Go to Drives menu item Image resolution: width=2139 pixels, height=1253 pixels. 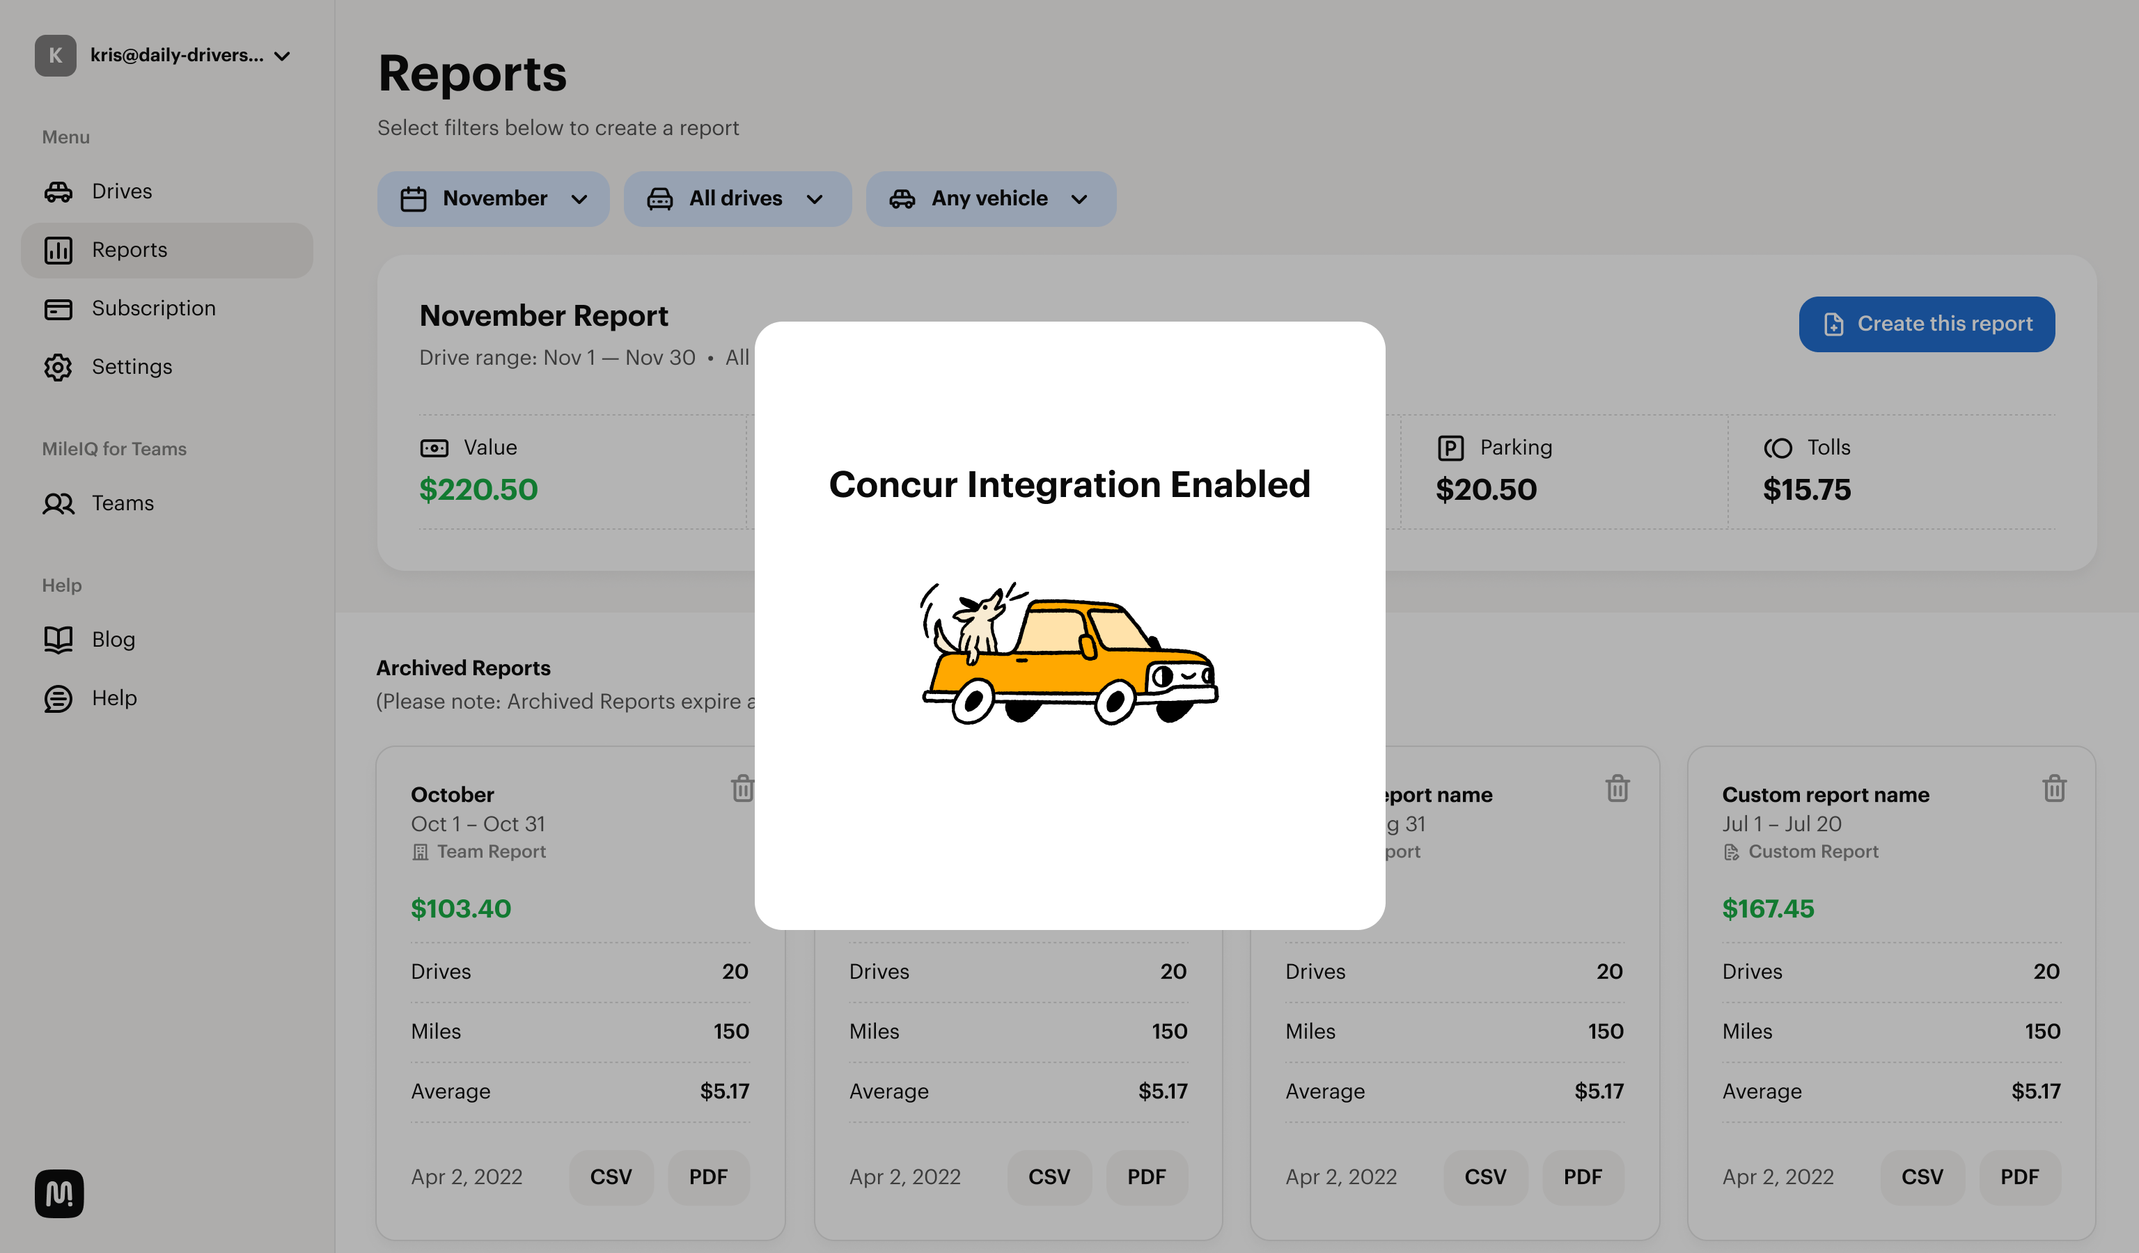167,191
